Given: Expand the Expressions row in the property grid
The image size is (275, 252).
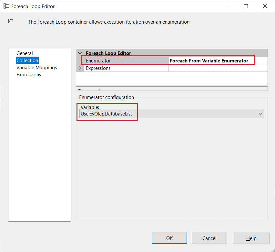Looking at the screenshot, I should (x=80, y=68).
